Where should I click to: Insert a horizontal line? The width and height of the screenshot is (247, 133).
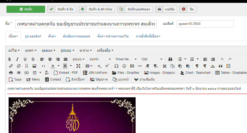tap(140, 66)
